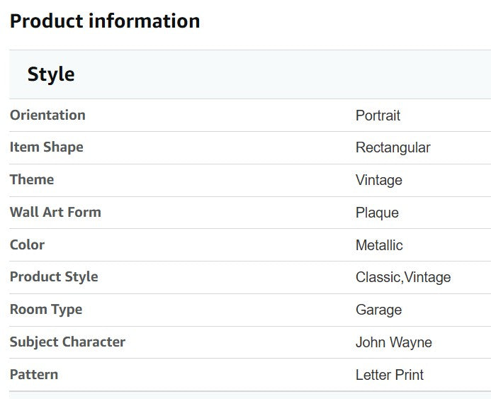Click the Metallic color value
Image resolution: width=491 pixels, height=399 pixels.
click(379, 245)
